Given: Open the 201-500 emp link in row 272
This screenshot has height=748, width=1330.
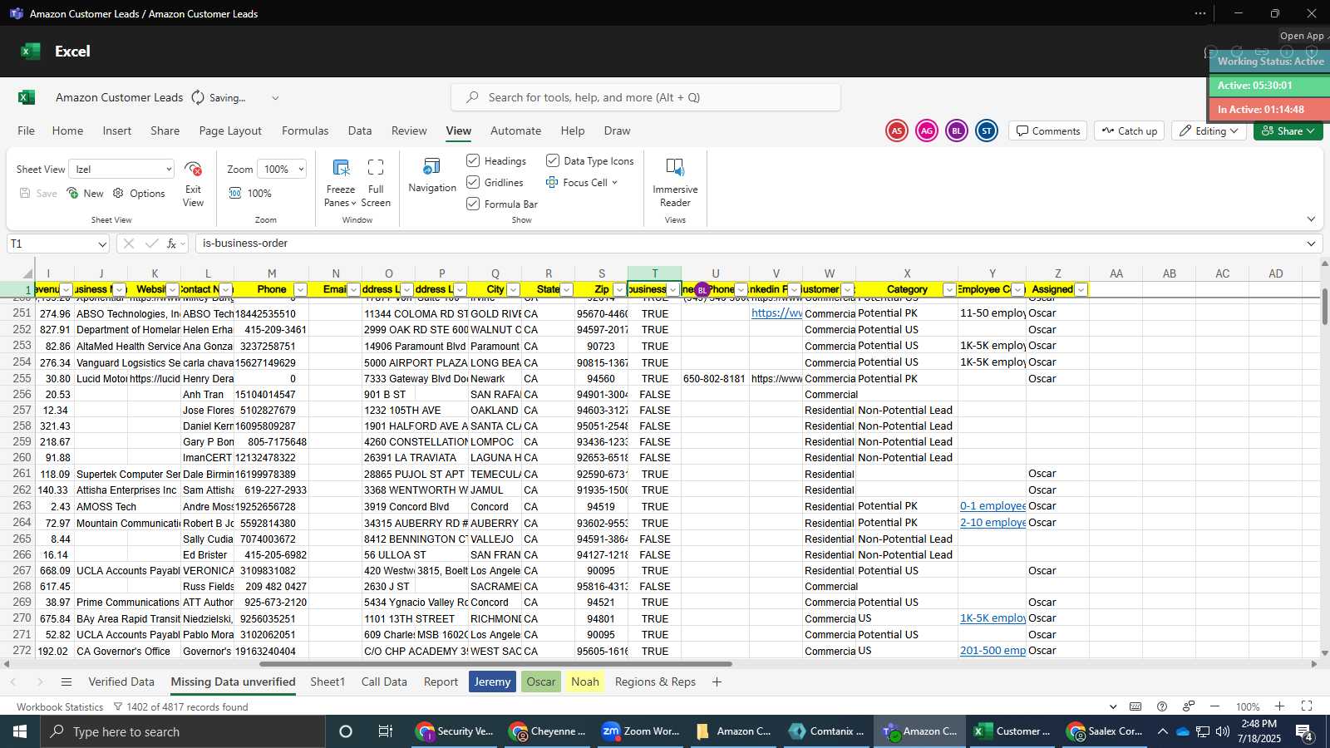Looking at the screenshot, I should pyautogui.click(x=993, y=651).
